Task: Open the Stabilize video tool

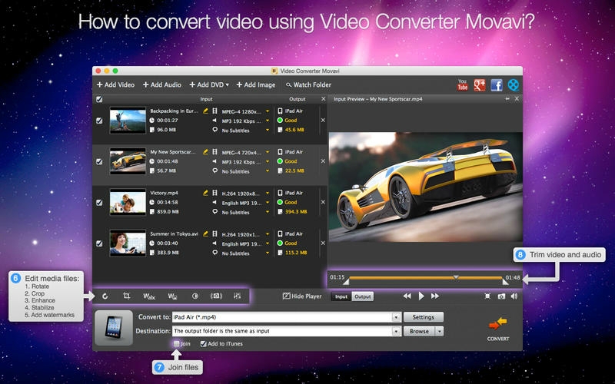Action: 216,296
